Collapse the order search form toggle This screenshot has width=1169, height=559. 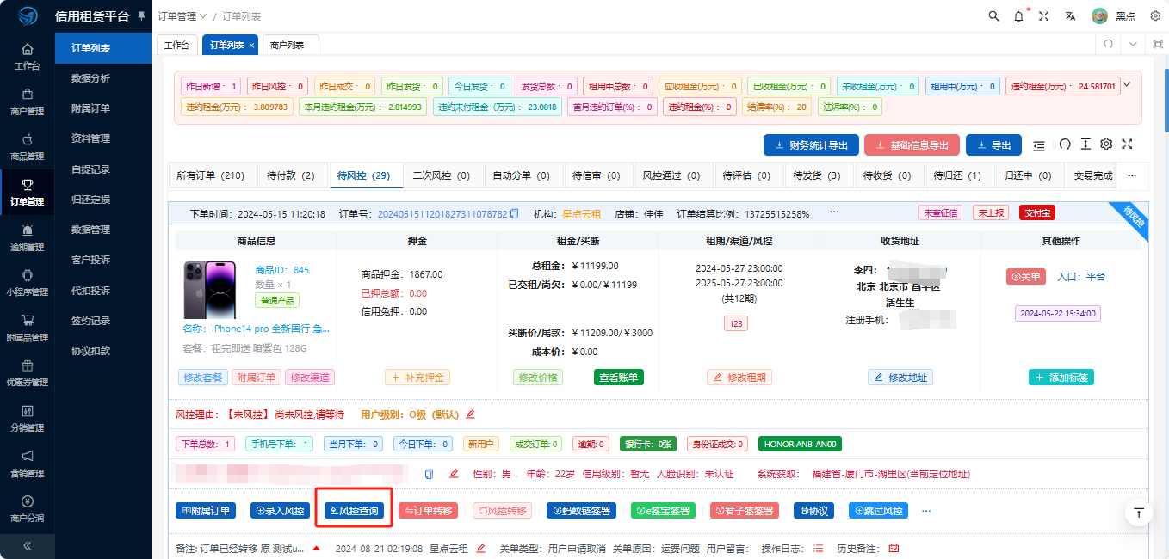1039,144
